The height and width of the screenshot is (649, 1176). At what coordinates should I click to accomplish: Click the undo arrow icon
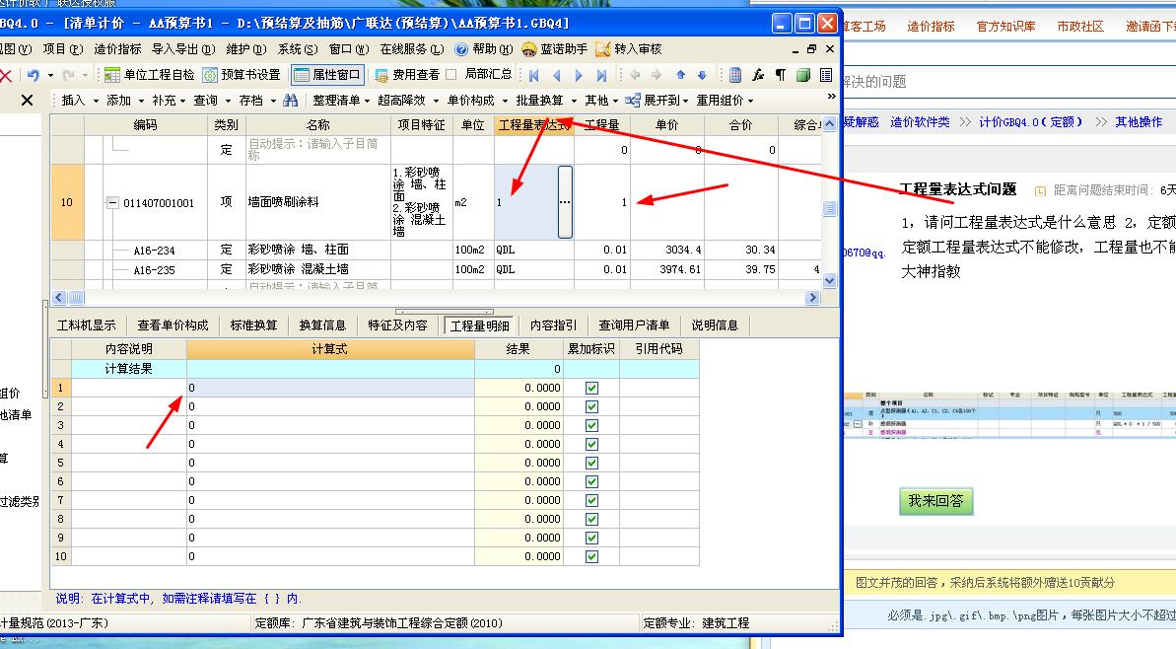tap(33, 75)
